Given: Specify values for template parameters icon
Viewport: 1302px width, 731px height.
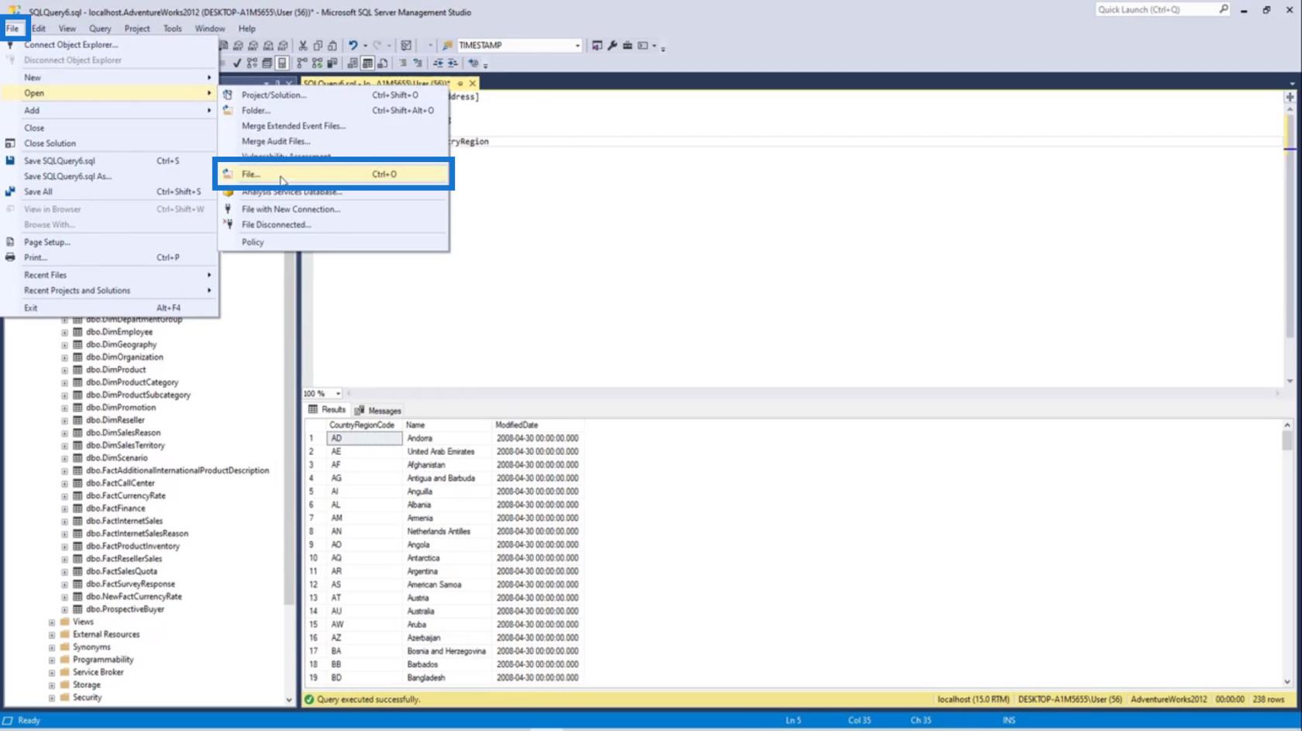Looking at the screenshot, I should (x=473, y=64).
